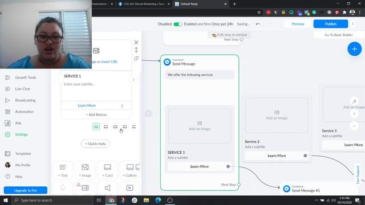Select third gallery card thumbnail
The width and height of the screenshot is (365, 205).
115,126
